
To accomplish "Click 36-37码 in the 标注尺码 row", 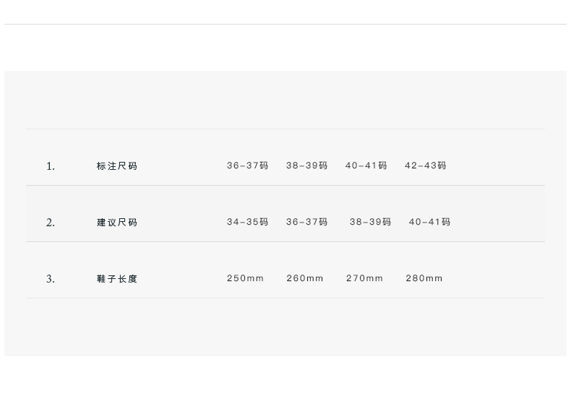I will 247,166.
